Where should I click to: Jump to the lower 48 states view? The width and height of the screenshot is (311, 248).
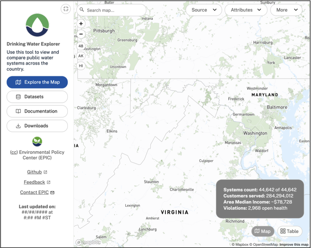click(81, 46)
